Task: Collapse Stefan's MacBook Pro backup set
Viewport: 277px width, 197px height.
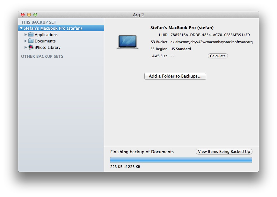Action: point(21,28)
